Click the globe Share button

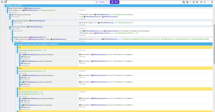click(115, 2)
